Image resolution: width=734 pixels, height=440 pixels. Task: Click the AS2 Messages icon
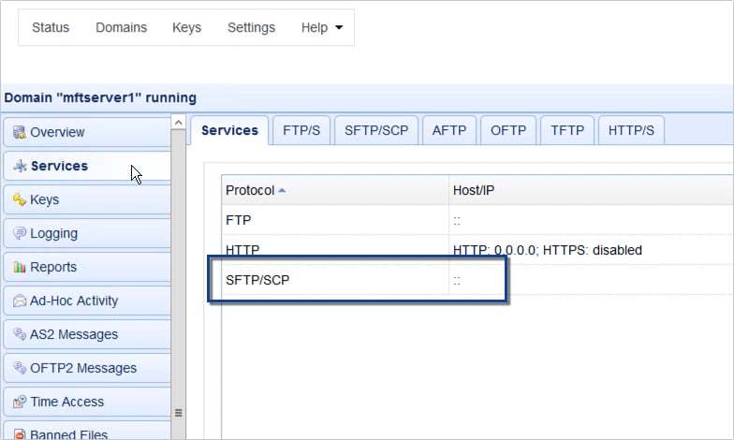(x=19, y=335)
